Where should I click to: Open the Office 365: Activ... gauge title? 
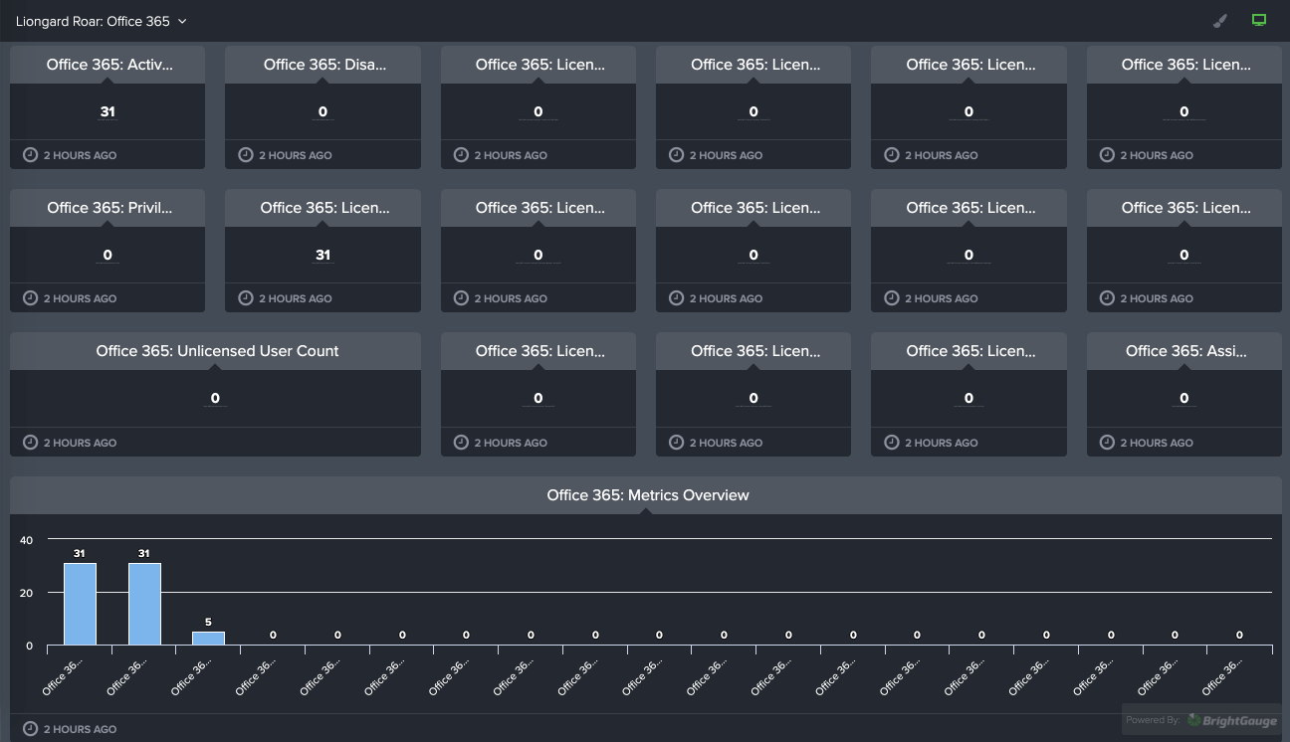109,65
